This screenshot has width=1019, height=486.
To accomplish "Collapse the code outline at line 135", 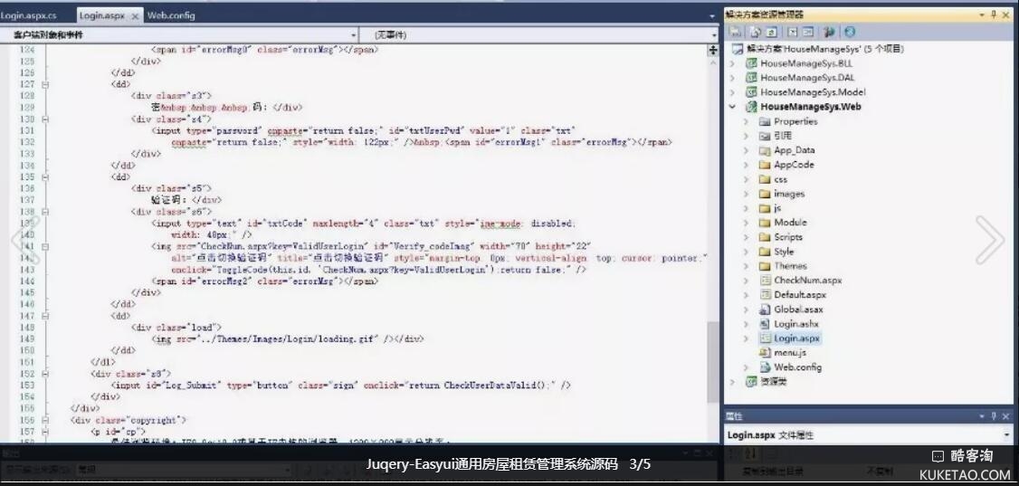I will coord(45,176).
